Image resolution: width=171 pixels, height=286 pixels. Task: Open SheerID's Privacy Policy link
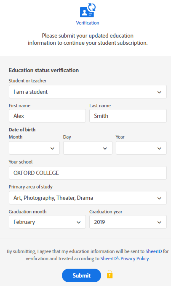(125, 259)
